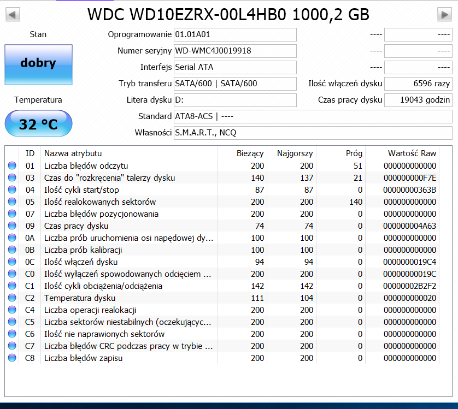The image size is (458, 409).
Task: Click the 'Temperatura' label above temperature readout
Action: coord(38,100)
